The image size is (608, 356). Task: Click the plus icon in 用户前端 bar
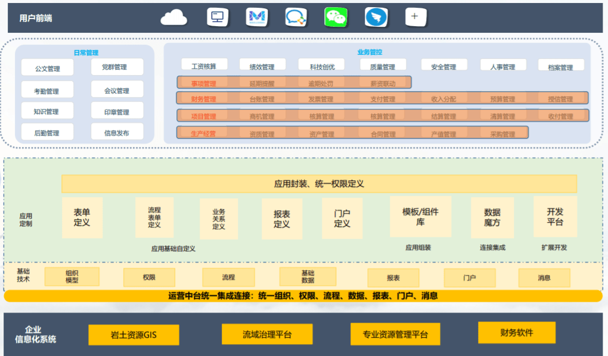[415, 17]
